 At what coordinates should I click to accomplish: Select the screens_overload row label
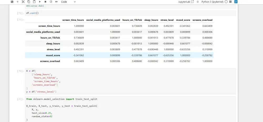[50, 61]
